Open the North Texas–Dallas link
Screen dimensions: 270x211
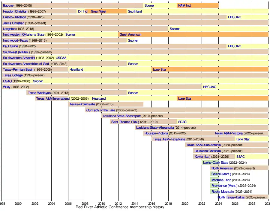point(231,198)
